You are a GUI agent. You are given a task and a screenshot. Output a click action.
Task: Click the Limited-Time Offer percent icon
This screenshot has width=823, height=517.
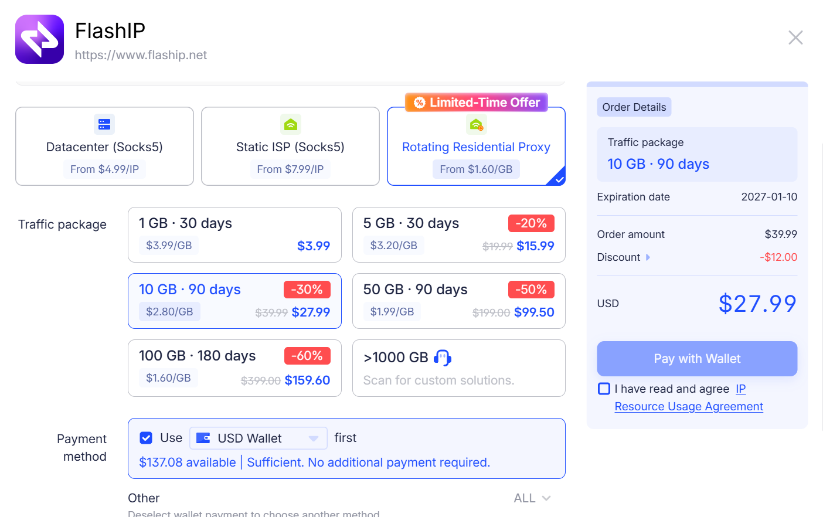click(x=419, y=103)
